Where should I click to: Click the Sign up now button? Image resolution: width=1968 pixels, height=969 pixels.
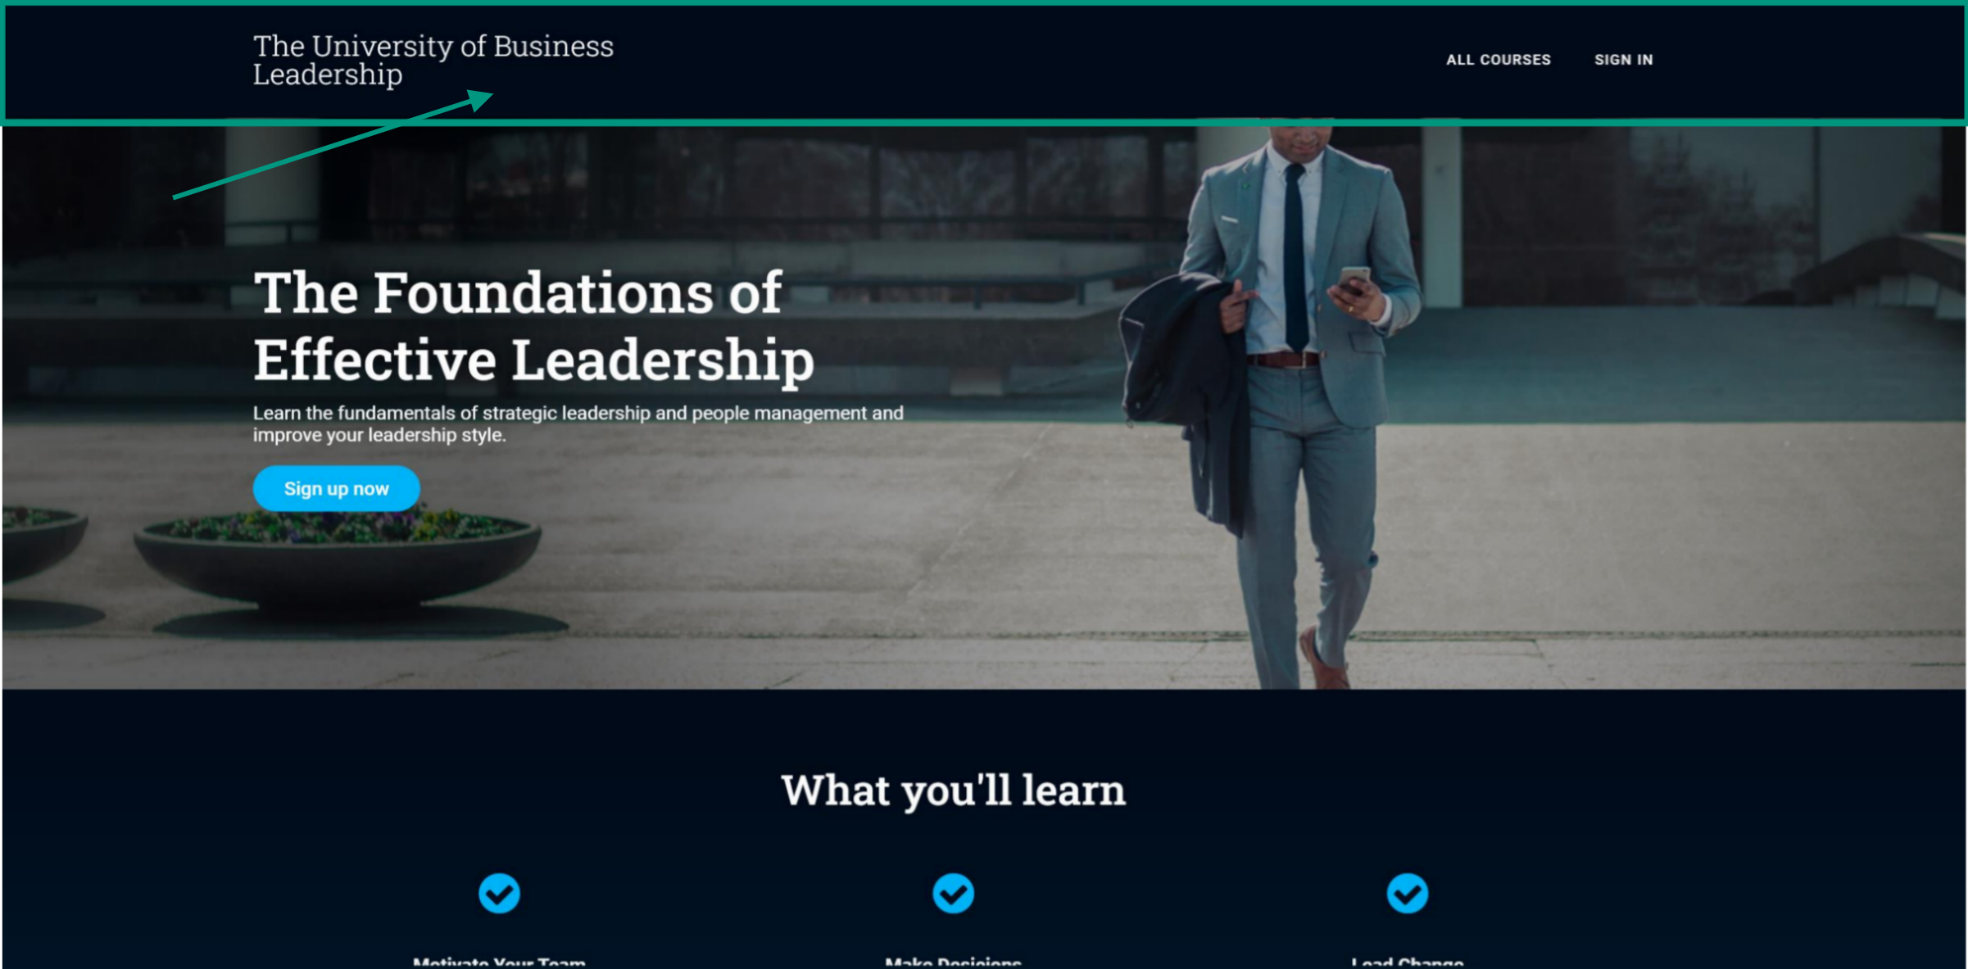click(336, 488)
